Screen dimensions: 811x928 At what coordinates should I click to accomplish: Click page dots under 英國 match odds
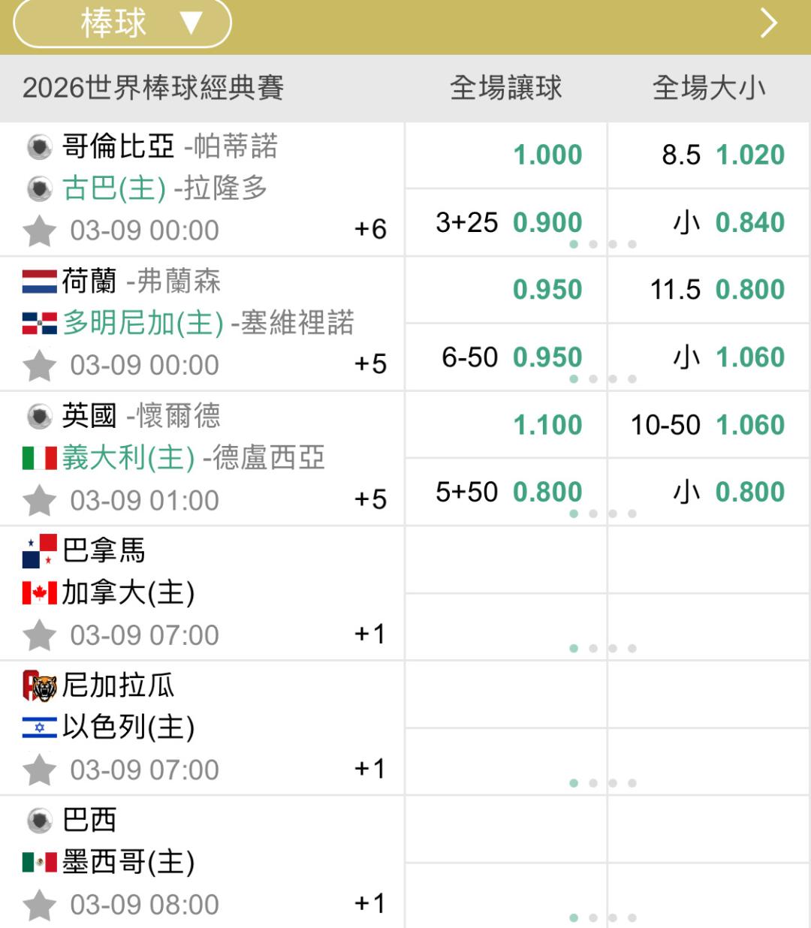click(x=603, y=514)
